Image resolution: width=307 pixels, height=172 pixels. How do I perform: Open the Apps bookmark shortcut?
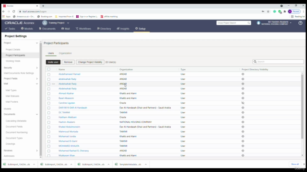tap(6, 17)
